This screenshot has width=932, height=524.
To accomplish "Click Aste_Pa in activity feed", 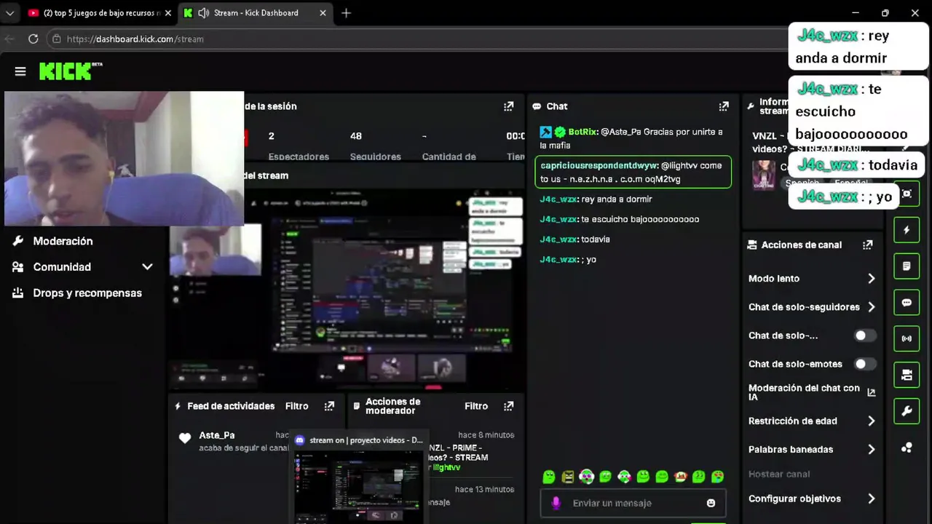I will point(217,435).
